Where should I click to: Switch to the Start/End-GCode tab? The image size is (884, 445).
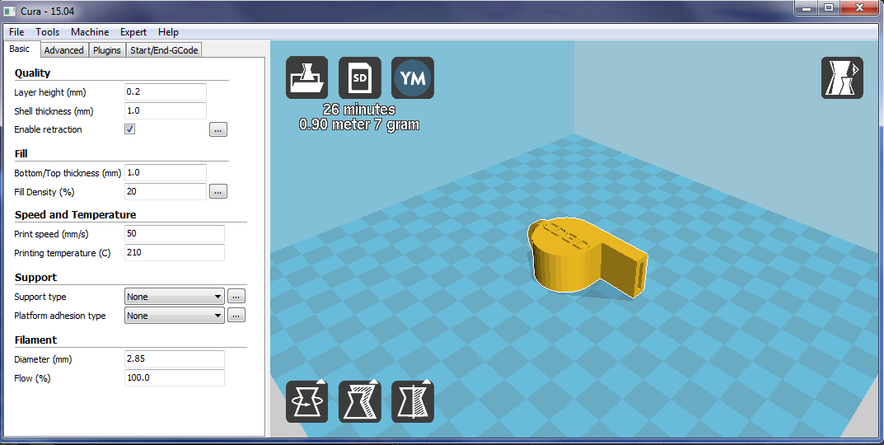pos(164,50)
